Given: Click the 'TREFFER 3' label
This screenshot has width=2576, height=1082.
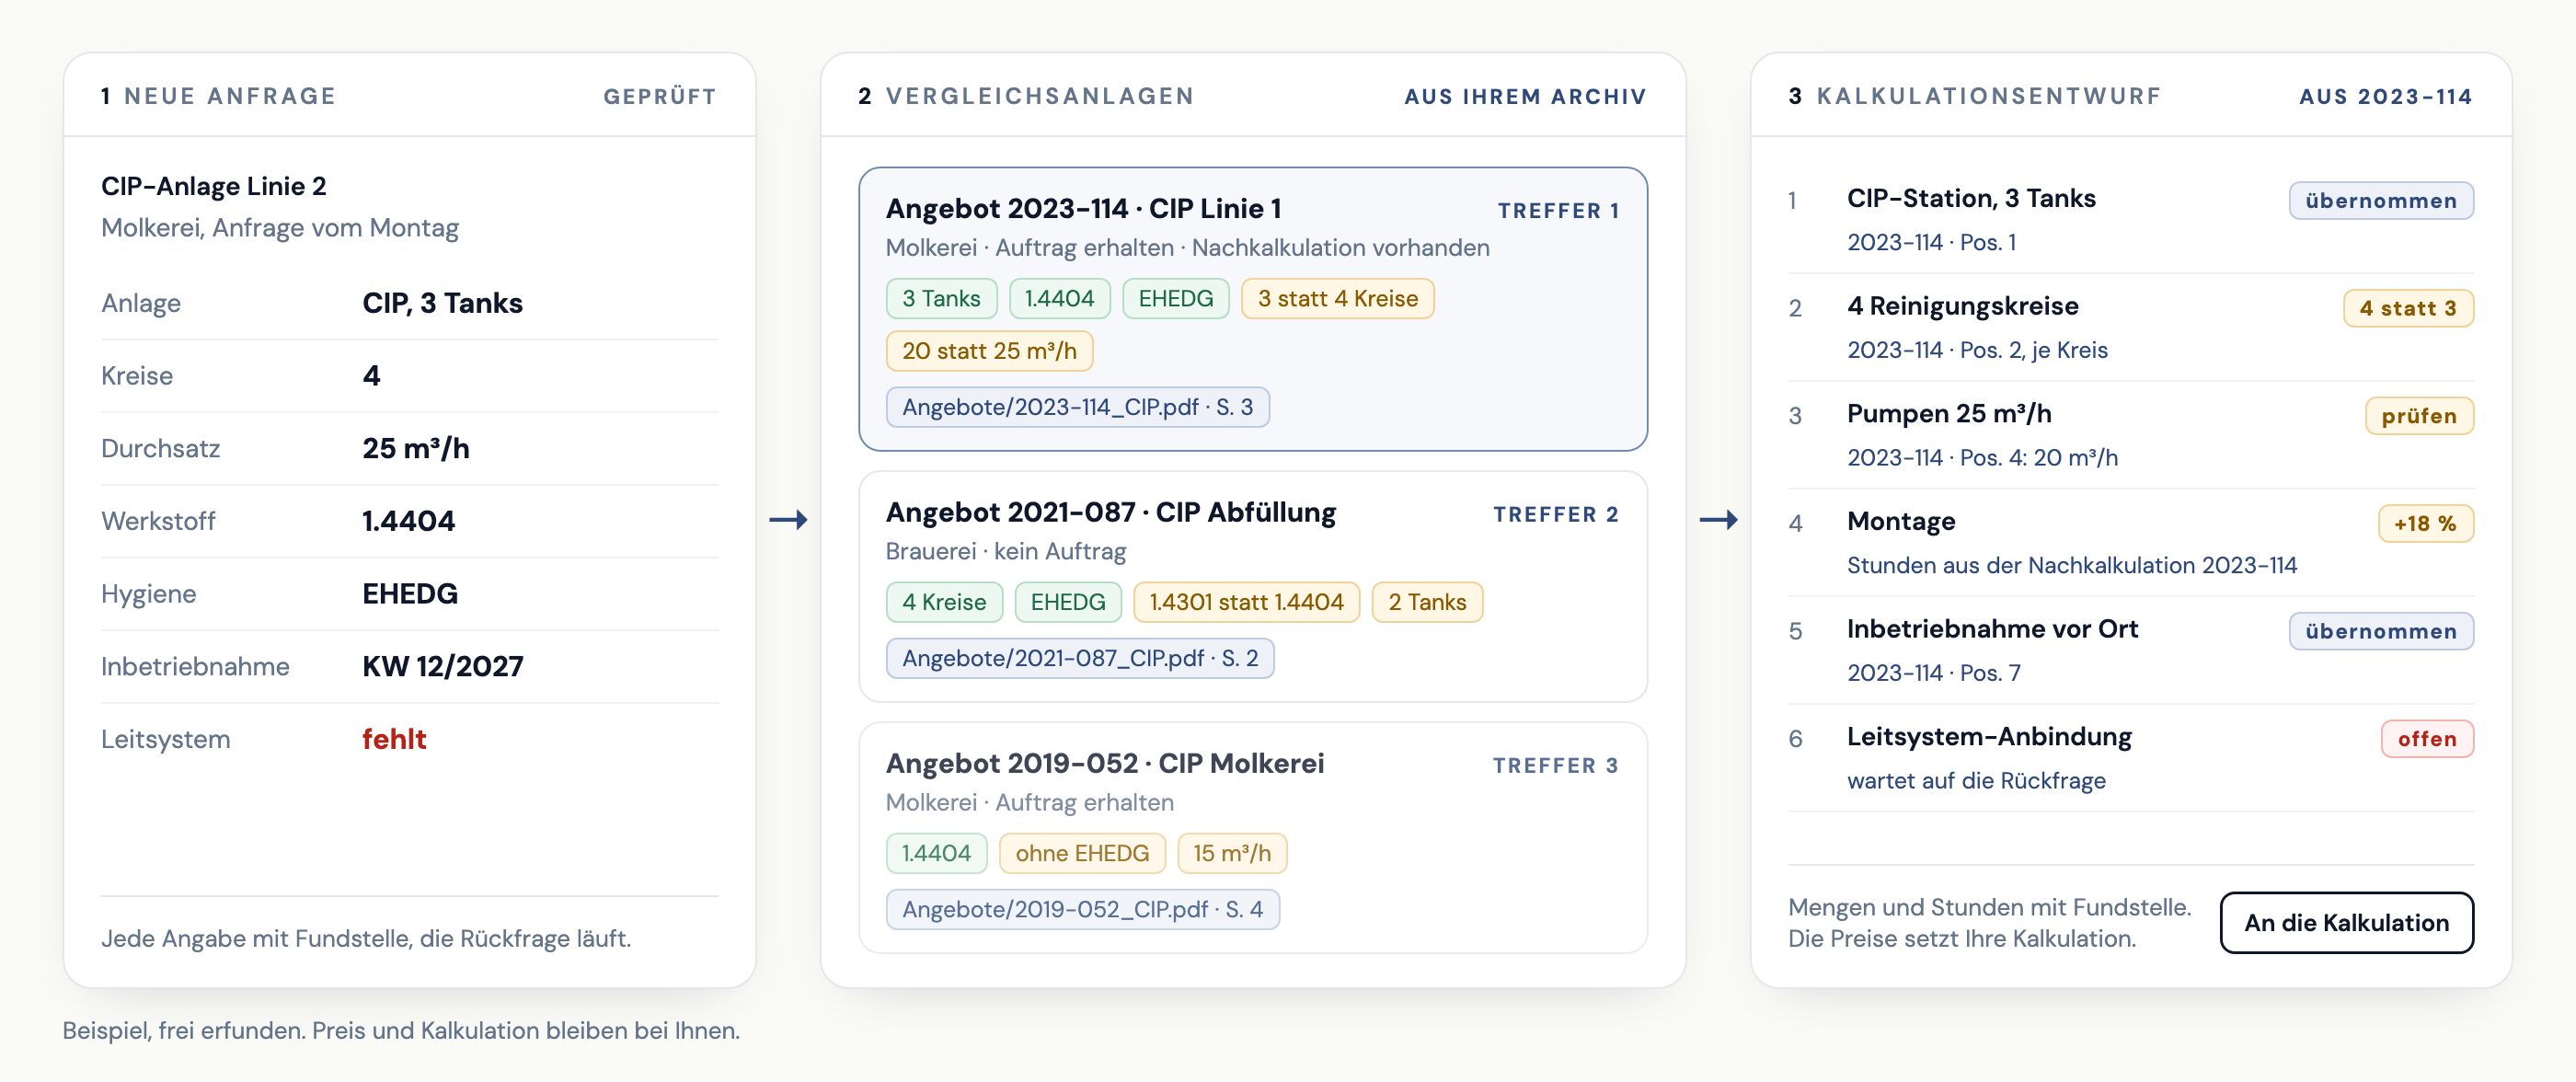Looking at the screenshot, I should click(x=1556, y=765).
